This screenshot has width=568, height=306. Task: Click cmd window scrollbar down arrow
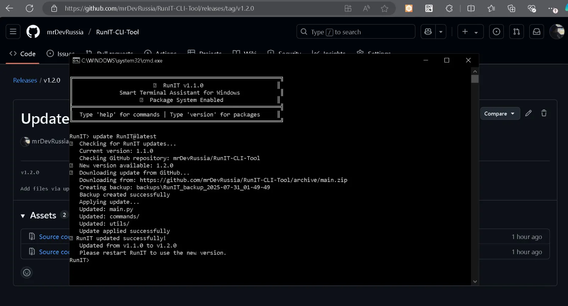[475, 282]
